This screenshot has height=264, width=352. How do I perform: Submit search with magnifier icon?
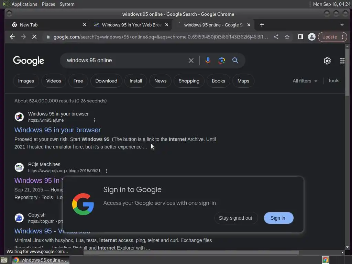(235, 60)
